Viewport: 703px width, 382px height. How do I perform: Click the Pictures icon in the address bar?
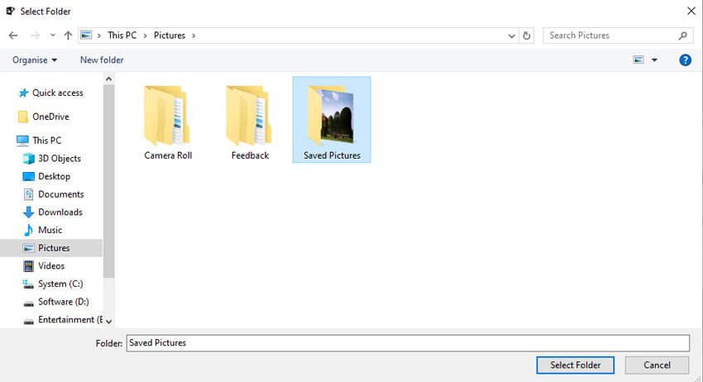86,35
